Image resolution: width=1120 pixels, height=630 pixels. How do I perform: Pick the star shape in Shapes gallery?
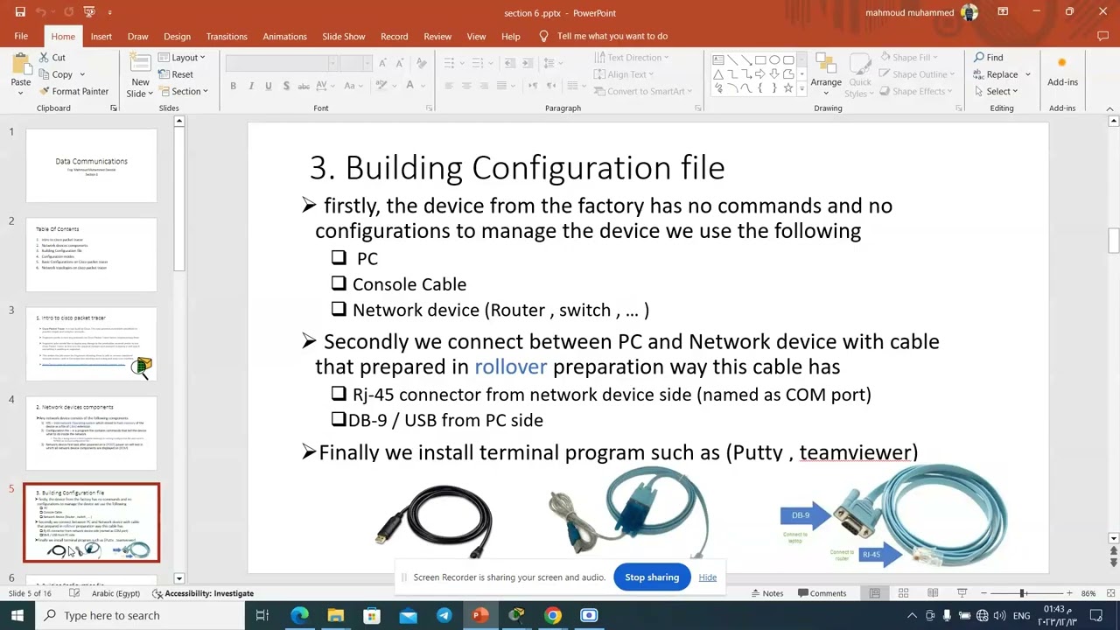(x=788, y=88)
